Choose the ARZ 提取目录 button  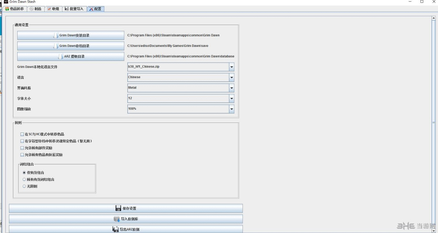[x=71, y=56]
